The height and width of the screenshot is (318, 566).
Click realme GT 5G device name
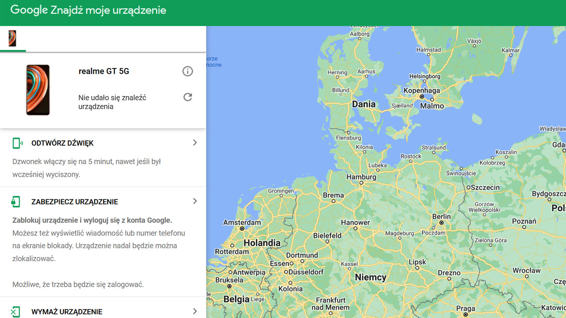pyautogui.click(x=104, y=71)
